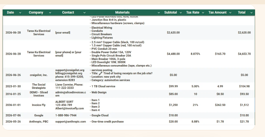Click the Tax Rate column header label
Viewport: 265px width, 137px height.
[x=193, y=12]
